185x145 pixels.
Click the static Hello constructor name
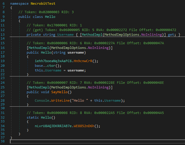click(x=47, y=117)
